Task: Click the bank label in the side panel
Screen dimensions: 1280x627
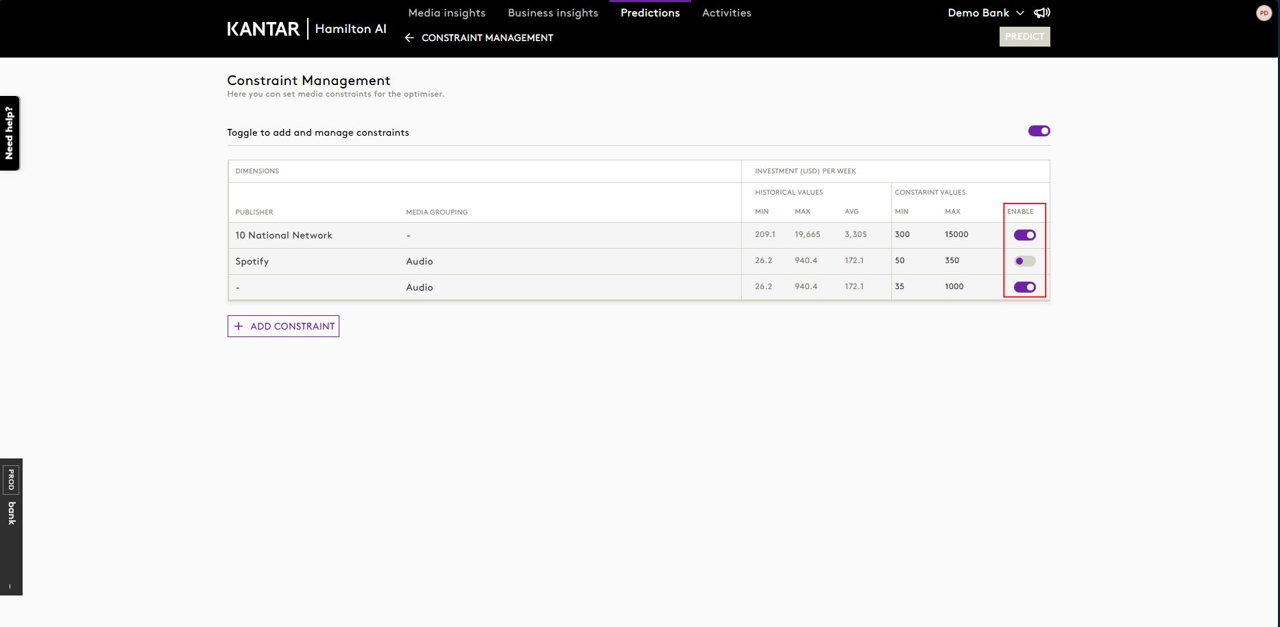Action: [x=12, y=513]
